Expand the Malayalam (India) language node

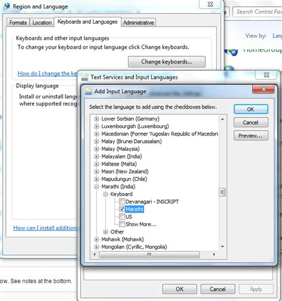(96, 157)
